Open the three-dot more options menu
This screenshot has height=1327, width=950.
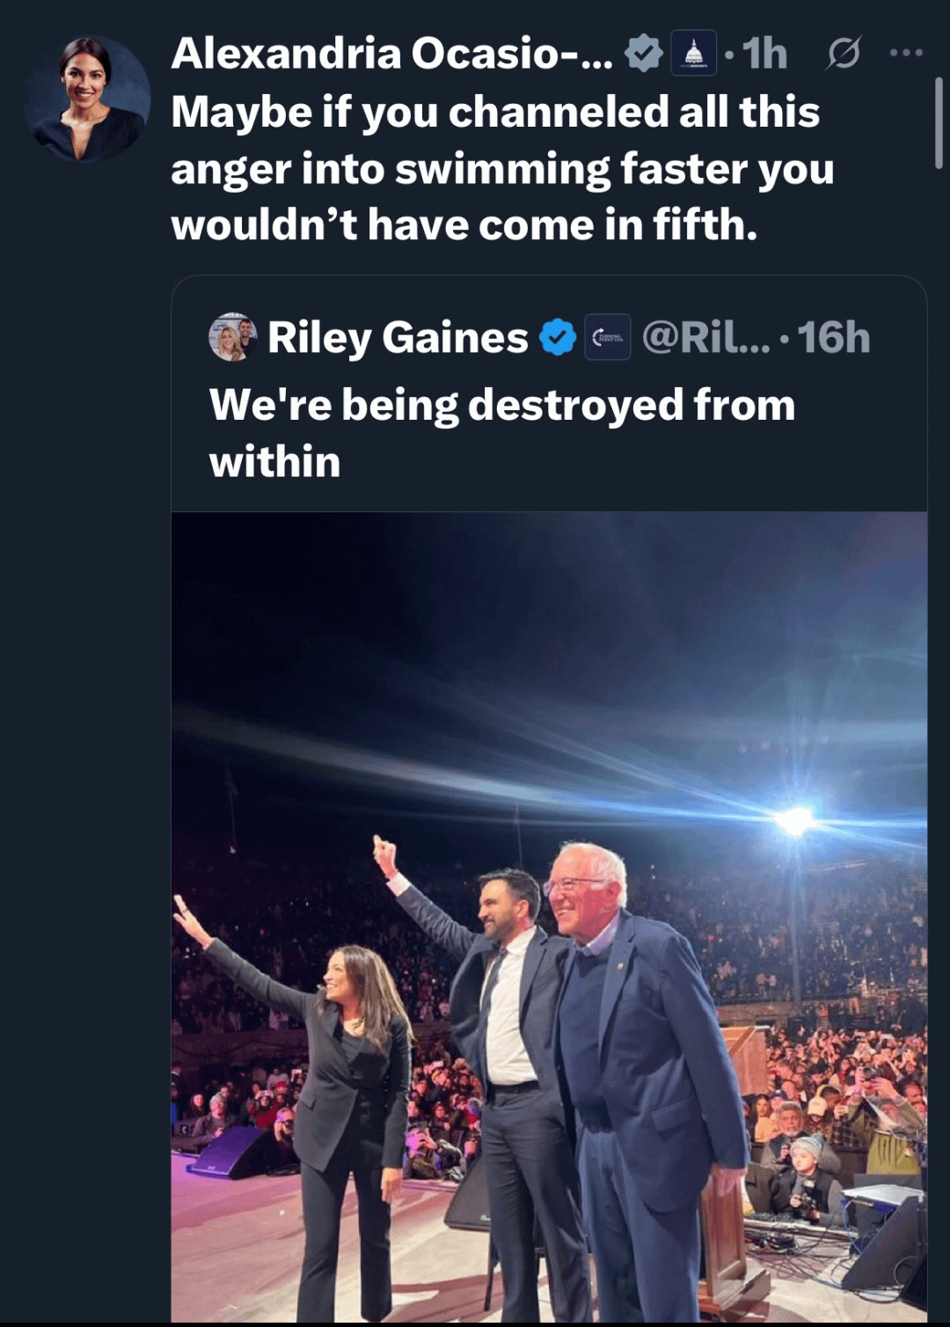point(906,54)
